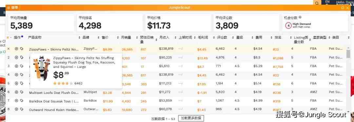Remove row 1 with the X icon

9,49
